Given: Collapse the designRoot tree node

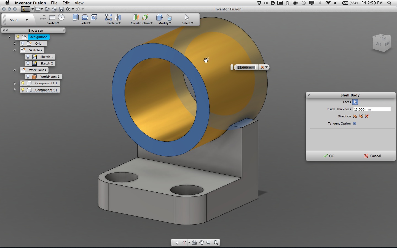Looking at the screenshot, I should (10, 37).
